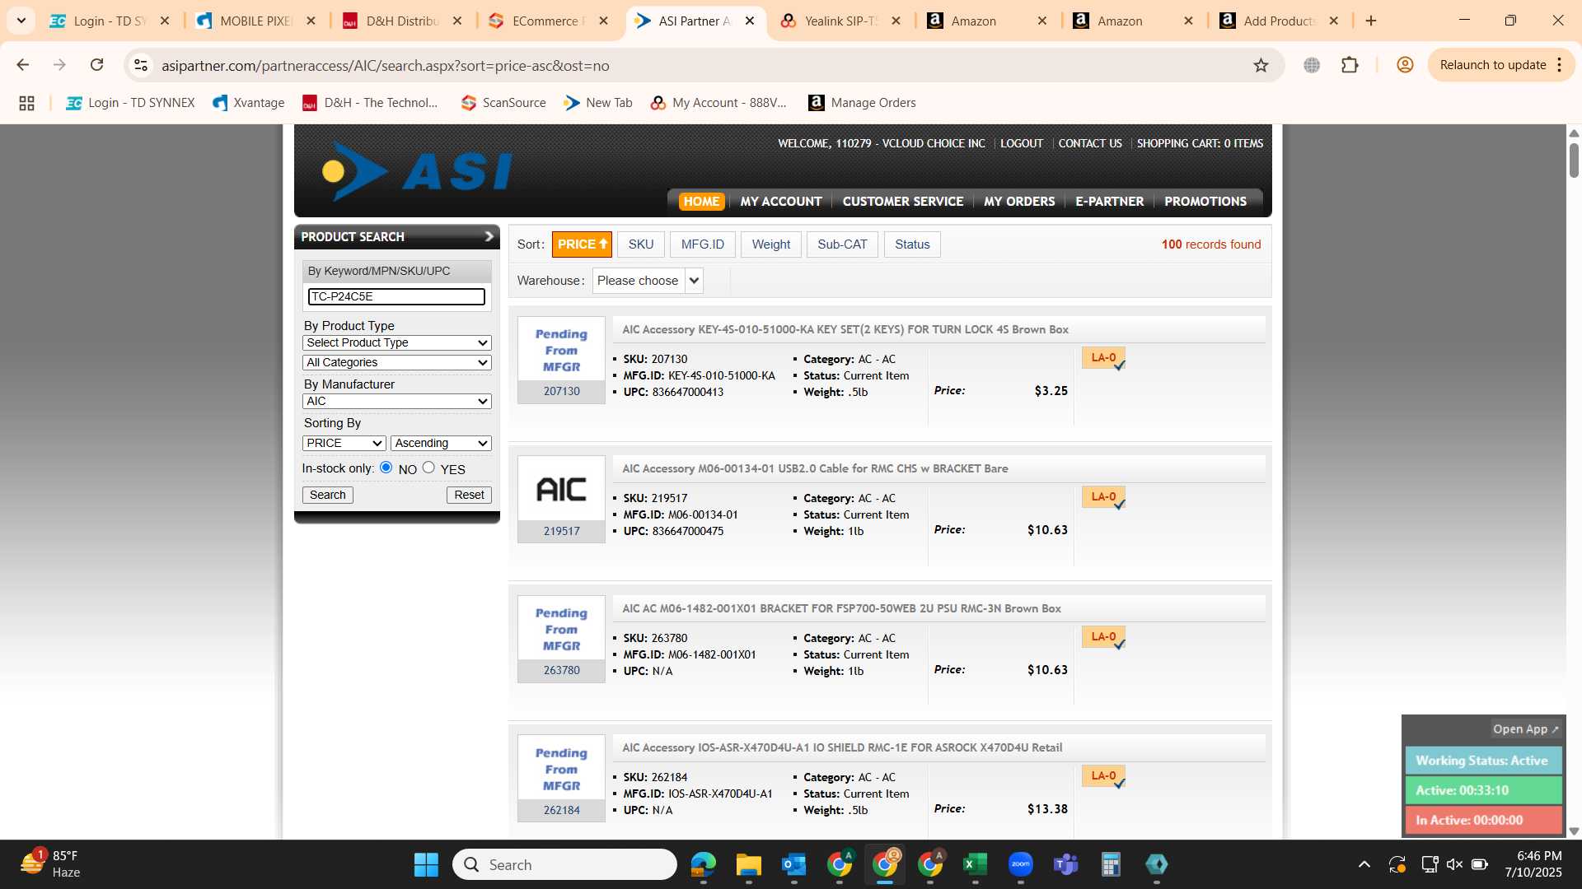Open Zoom from taskbar
The image size is (1582, 889).
pos(1020,864)
